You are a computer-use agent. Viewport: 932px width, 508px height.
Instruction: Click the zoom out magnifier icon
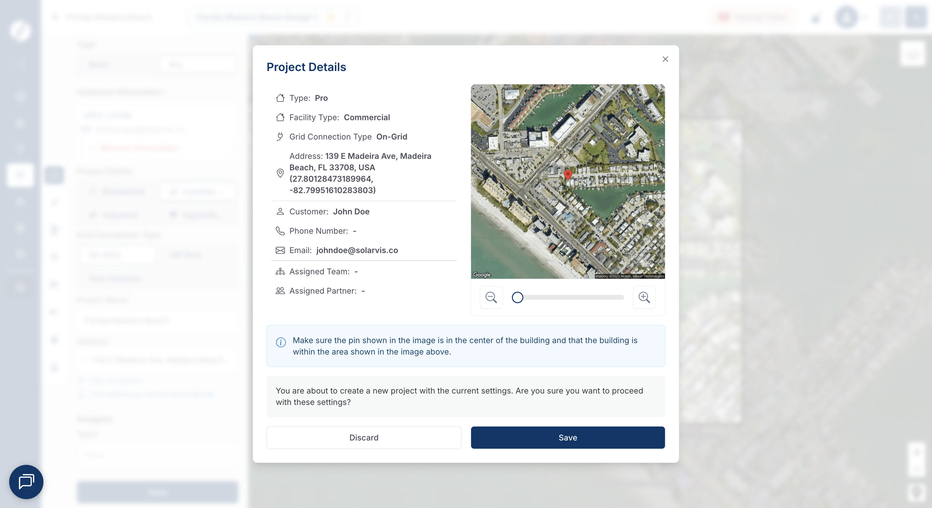(x=491, y=297)
